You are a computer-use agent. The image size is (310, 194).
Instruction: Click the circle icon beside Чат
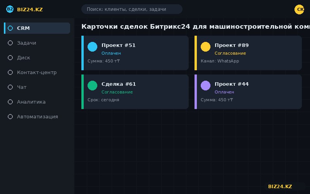[x=10, y=87]
